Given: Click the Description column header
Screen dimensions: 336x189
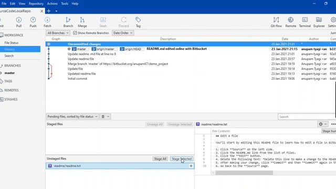Looking at the screenshot, I should tap(168, 39).
